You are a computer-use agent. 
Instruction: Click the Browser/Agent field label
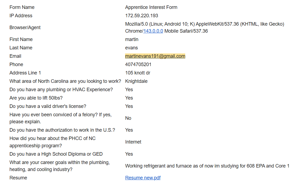coord(25,28)
